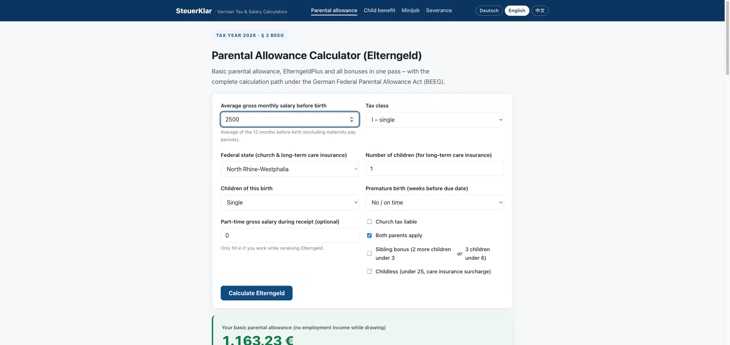Focus the Number of children input field
The width and height of the screenshot is (730, 345).
pyautogui.click(x=435, y=169)
